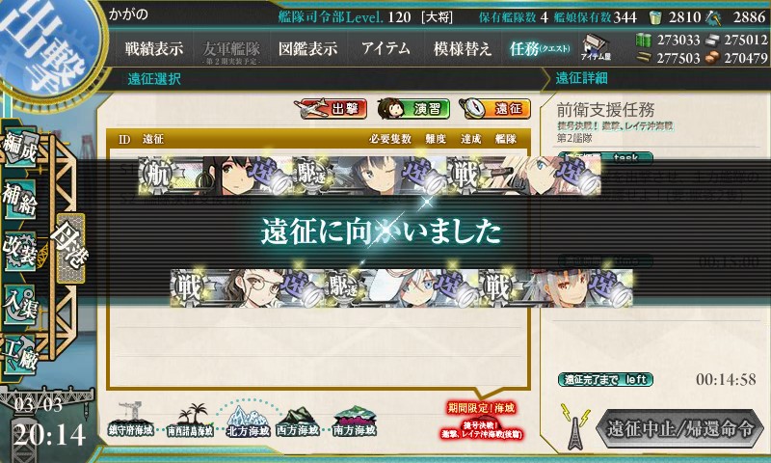Select the 遠征 expedition mode button
Image resolution: width=771 pixels, height=463 pixels.
tap(494, 108)
